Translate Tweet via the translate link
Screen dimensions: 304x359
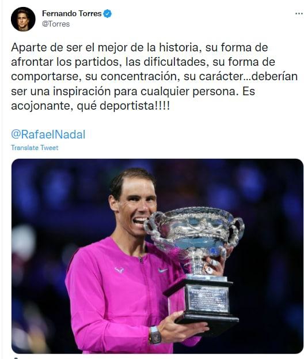[x=35, y=148]
